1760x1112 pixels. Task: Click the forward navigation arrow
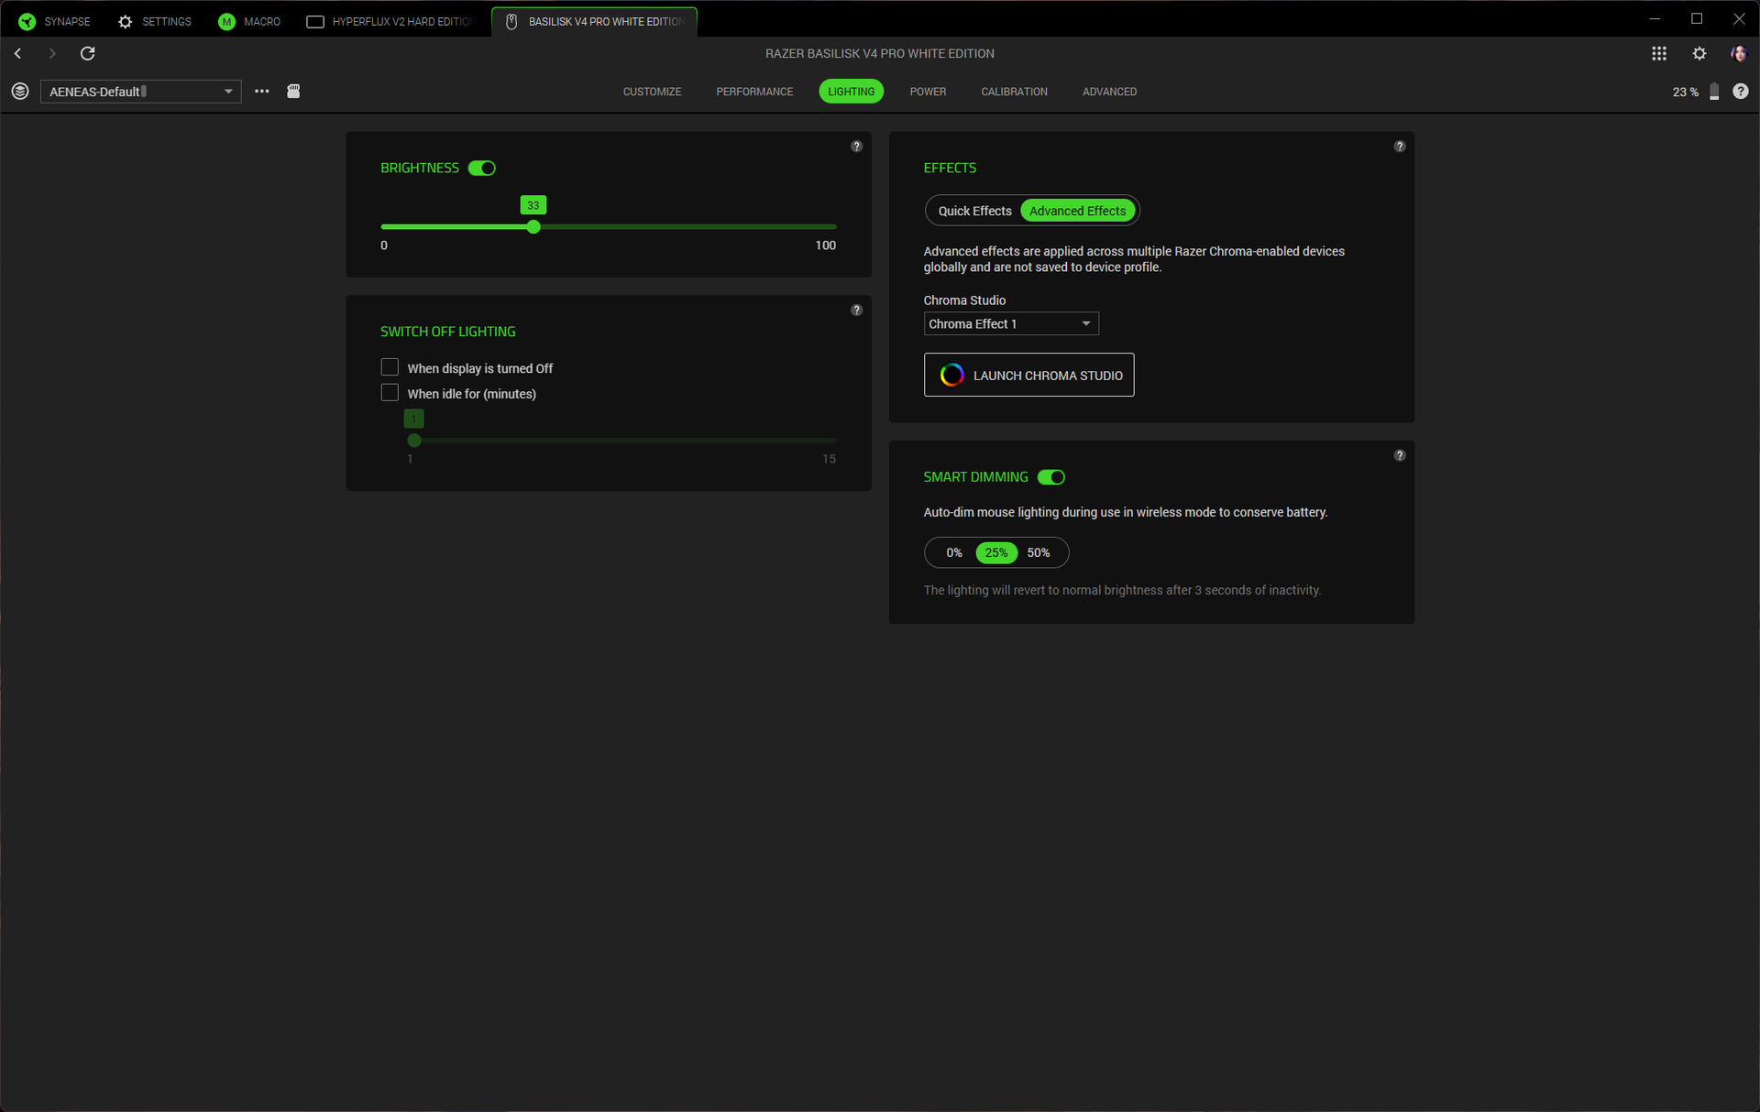52,53
